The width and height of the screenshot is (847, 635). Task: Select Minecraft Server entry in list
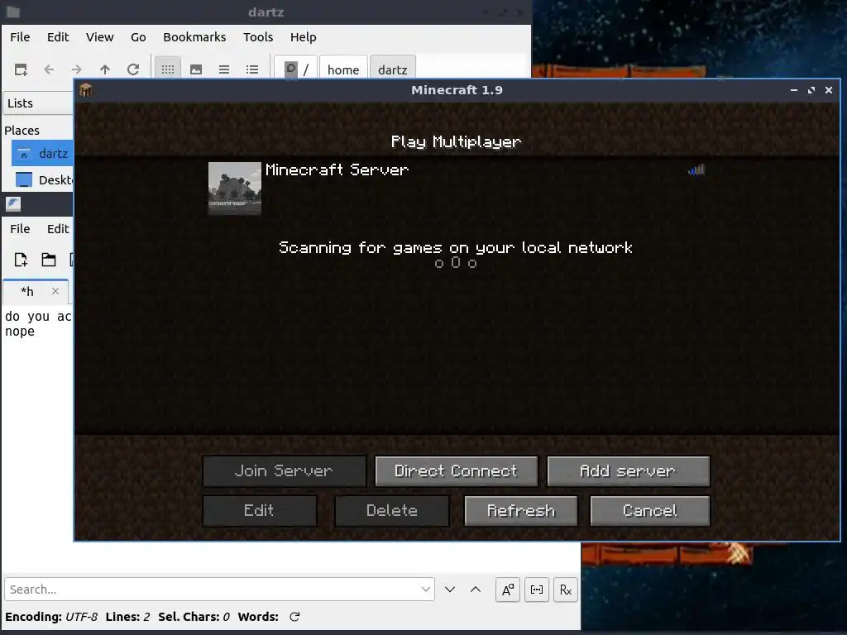(456, 189)
